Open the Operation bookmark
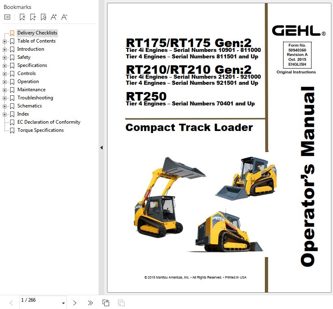The height and width of the screenshot is (309, 333). [28, 82]
